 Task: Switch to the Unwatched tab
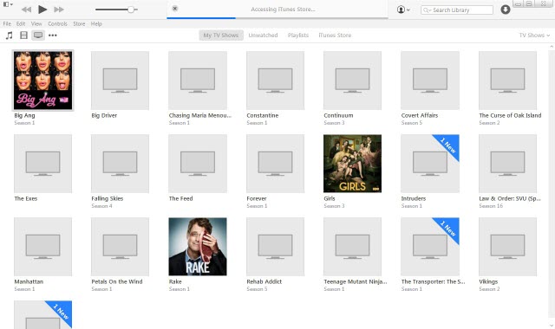coord(263,35)
